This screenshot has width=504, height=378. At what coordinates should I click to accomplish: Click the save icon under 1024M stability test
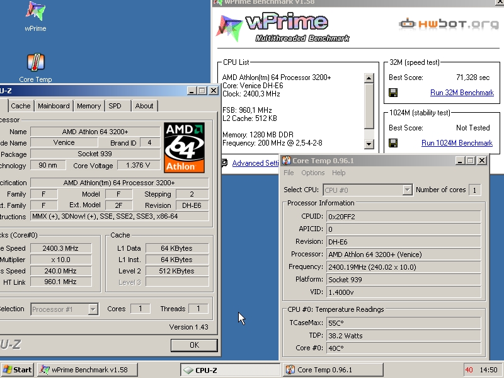(x=393, y=143)
